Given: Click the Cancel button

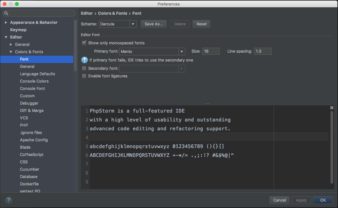Looking at the screenshot, I should (279, 200).
